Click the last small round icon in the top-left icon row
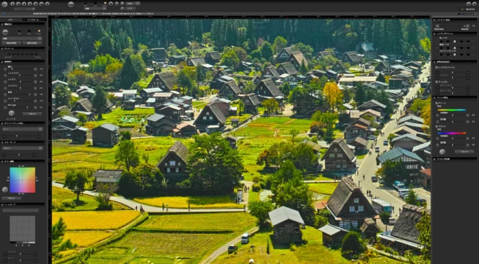 (47, 4)
